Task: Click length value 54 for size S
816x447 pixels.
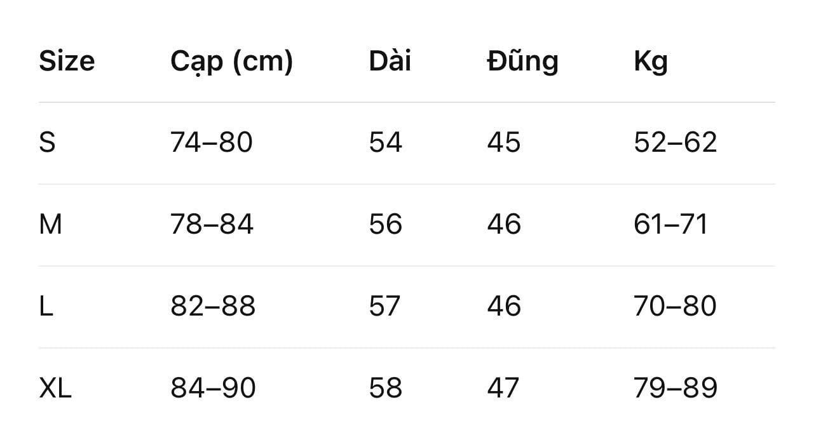Action: [x=385, y=142]
